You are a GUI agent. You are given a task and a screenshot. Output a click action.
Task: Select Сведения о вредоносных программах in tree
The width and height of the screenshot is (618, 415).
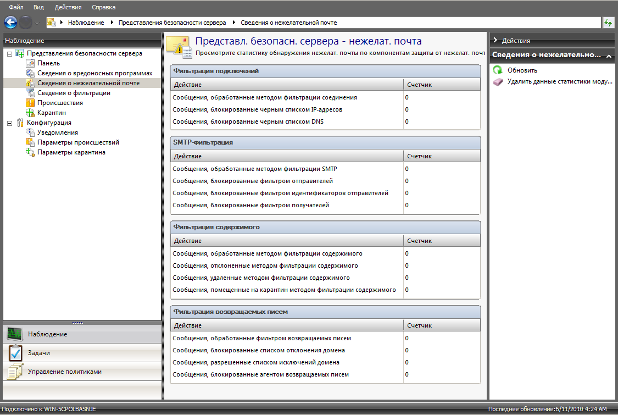[94, 73]
